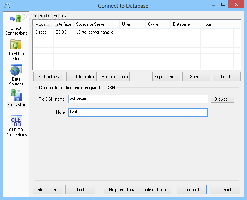This screenshot has width=247, height=200.
Task: Click the app icon in the title bar
Action: point(7,6)
